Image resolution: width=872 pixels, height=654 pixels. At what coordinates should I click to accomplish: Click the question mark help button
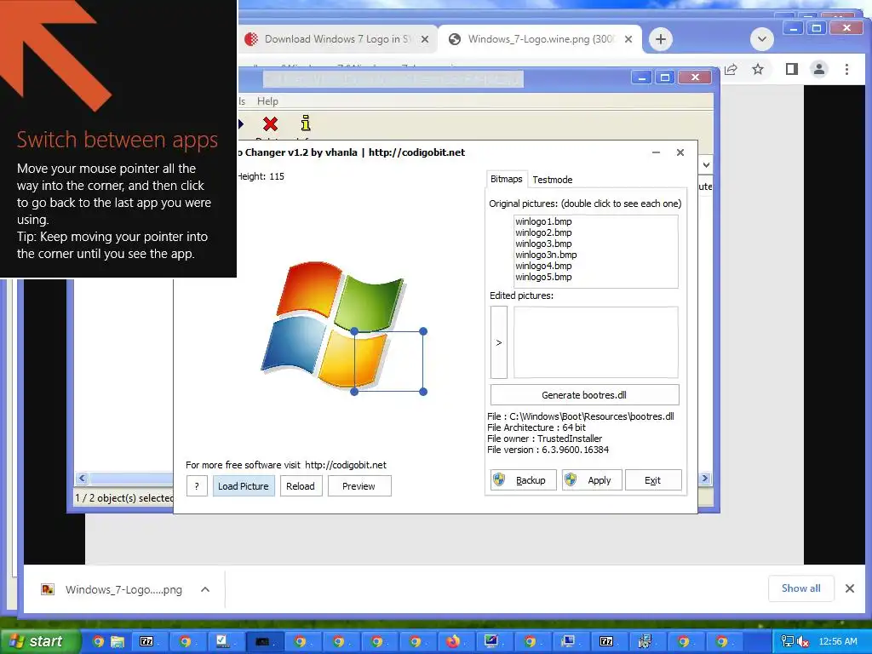point(197,485)
